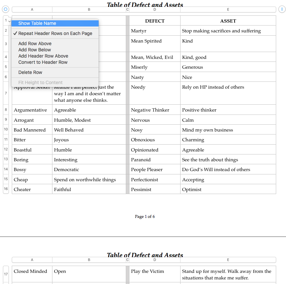Image resolution: width=286 pixels, height=284 pixels.
Task: Click the Closed Minded cell
Action: click(32, 274)
